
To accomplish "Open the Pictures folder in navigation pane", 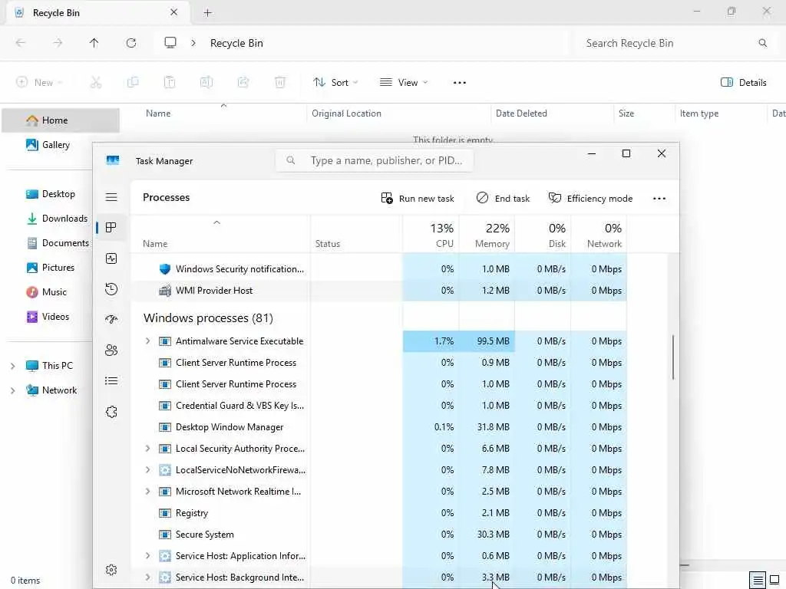I will click(51, 268).
